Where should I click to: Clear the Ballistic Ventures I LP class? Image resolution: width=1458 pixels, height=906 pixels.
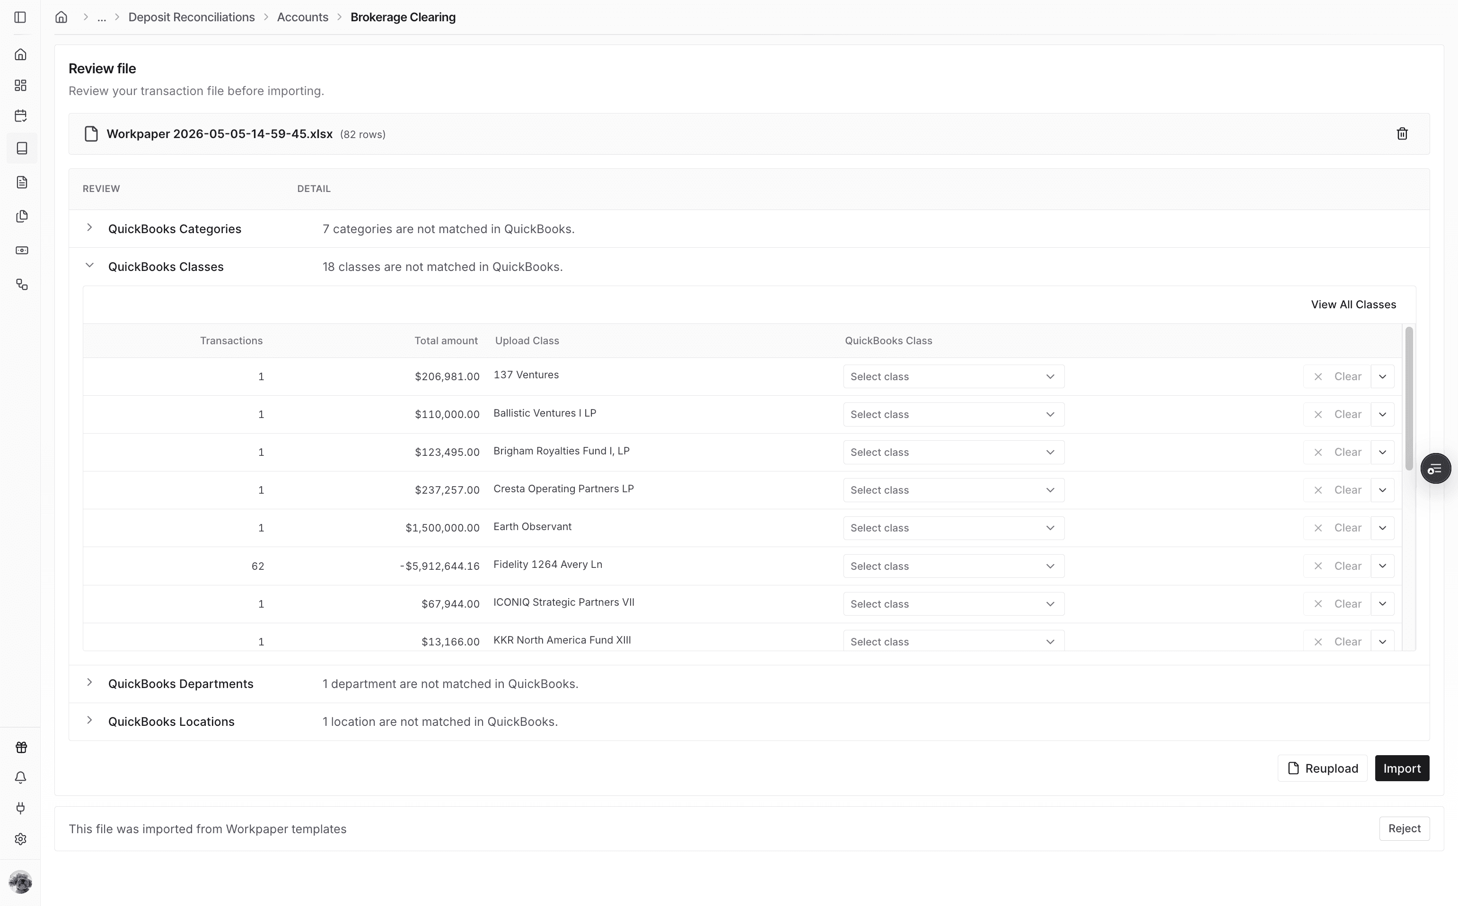[1336, 414]
